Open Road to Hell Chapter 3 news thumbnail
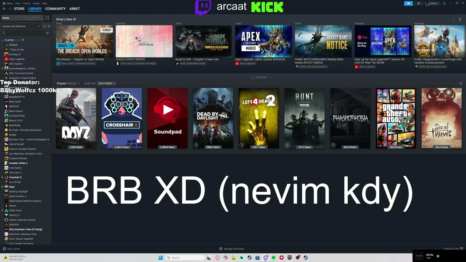 tap(204, 41)
